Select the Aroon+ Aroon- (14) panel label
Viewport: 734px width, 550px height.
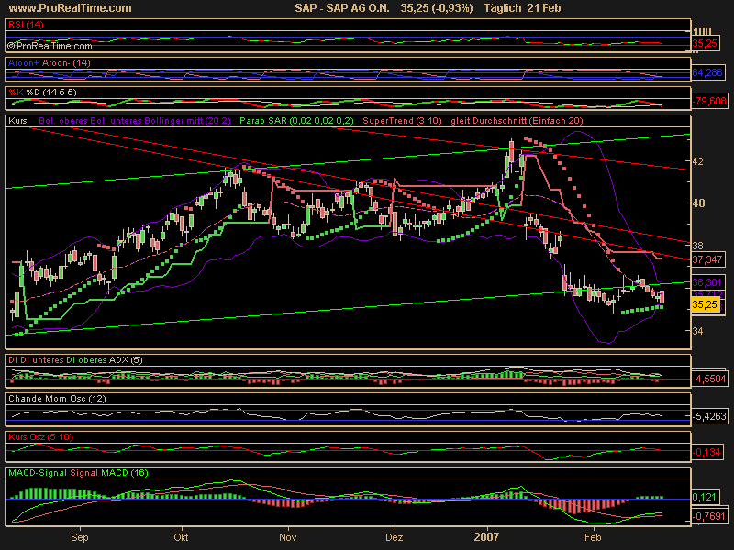50,62
